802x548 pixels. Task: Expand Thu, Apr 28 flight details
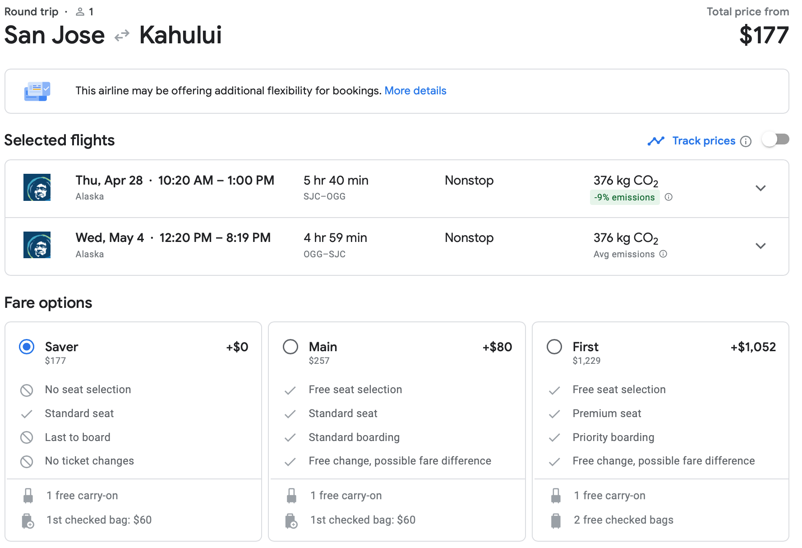(x=761, y=188)
